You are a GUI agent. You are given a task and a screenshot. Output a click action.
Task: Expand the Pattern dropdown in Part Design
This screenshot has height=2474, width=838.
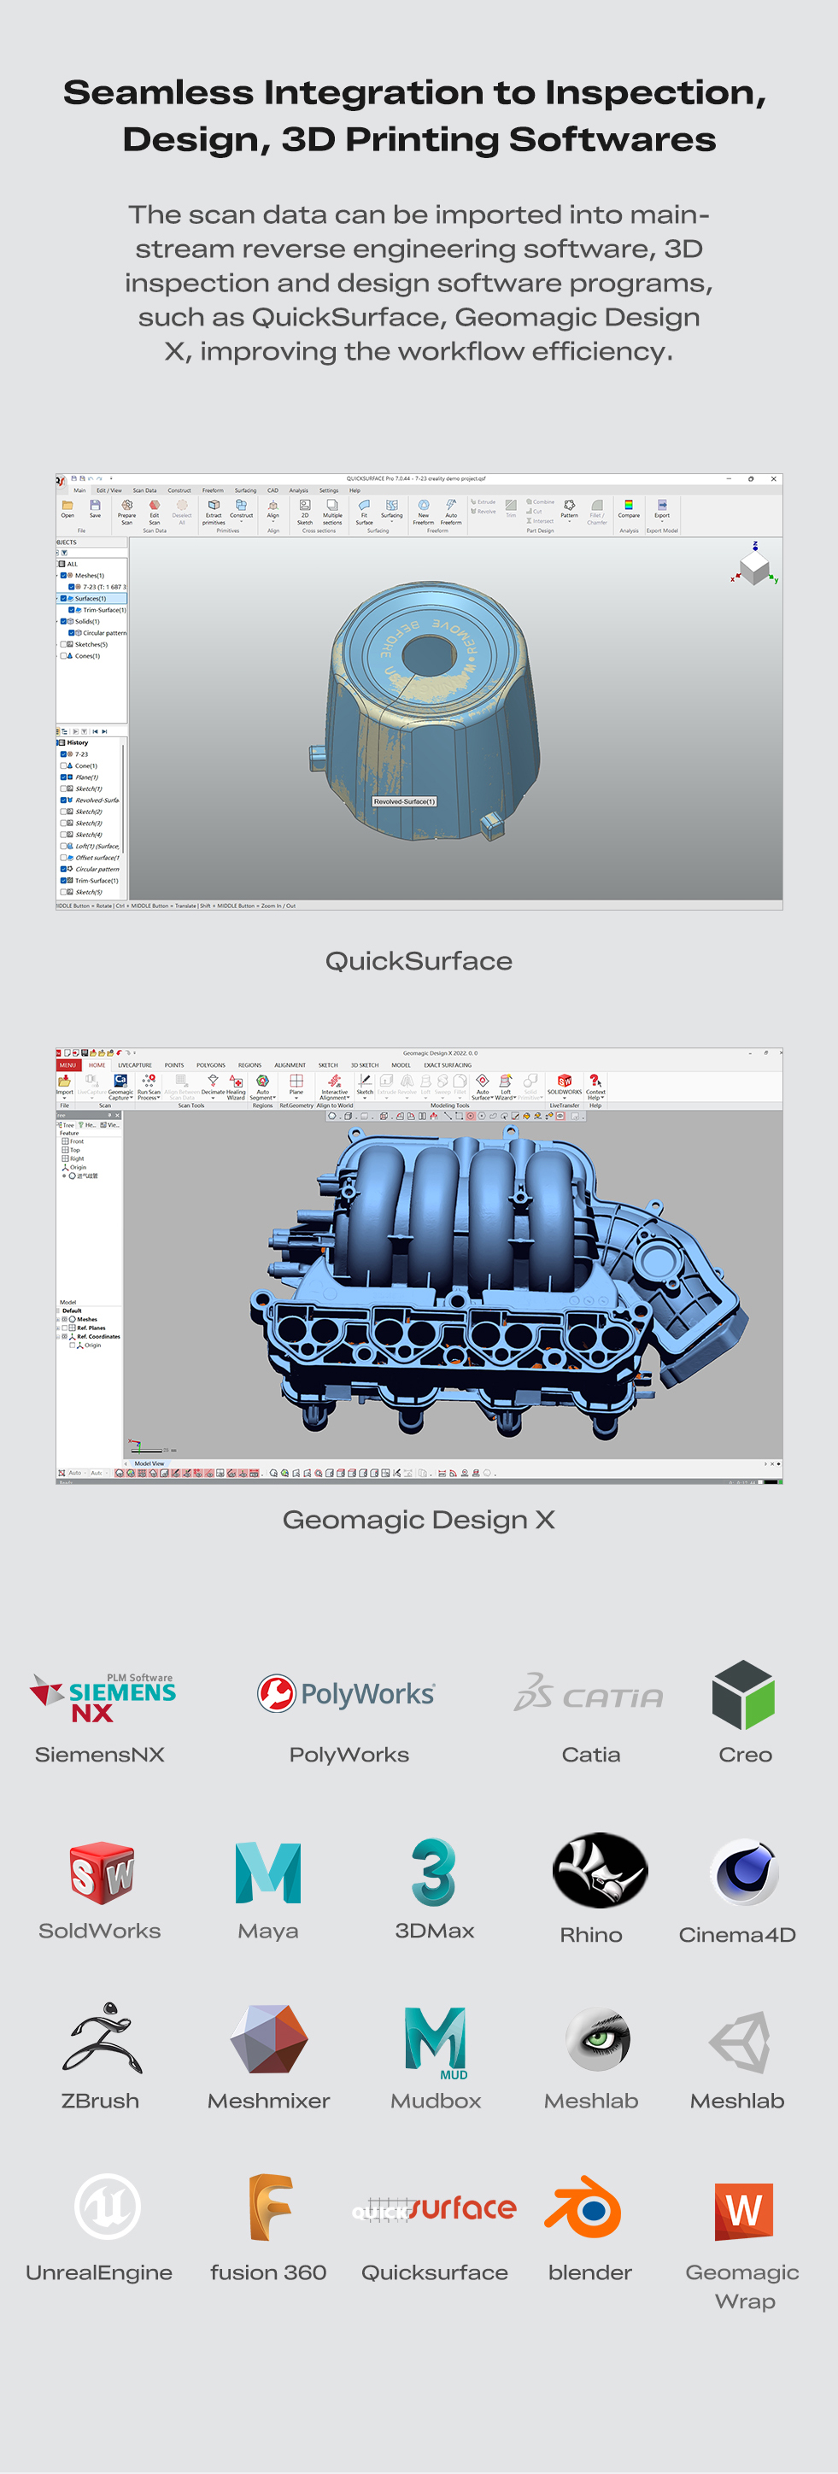tap(569, 523)
